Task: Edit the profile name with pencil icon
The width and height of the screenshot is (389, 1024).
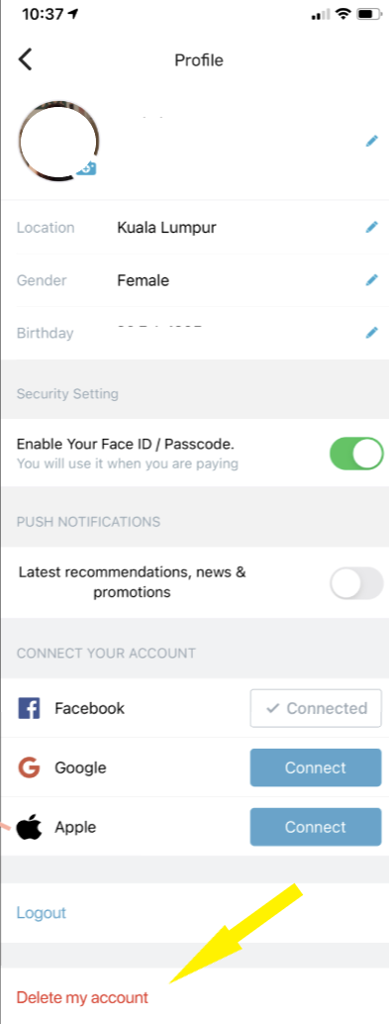Action: (371, 141)
